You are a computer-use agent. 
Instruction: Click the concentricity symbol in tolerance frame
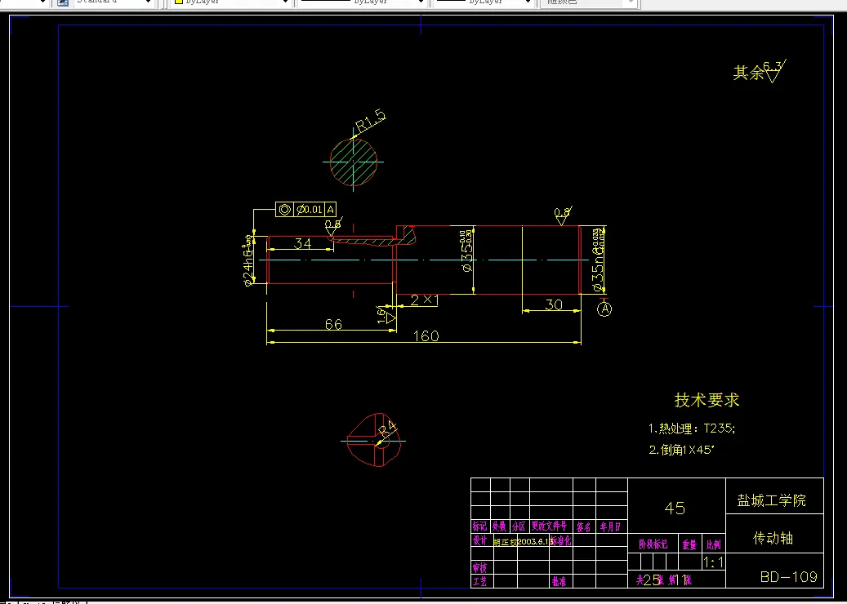[x=285, y=210]
